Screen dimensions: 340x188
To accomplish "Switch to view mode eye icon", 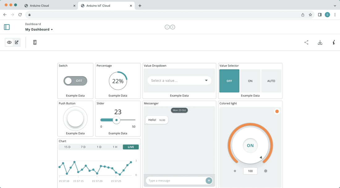I will tap(9, 42).
